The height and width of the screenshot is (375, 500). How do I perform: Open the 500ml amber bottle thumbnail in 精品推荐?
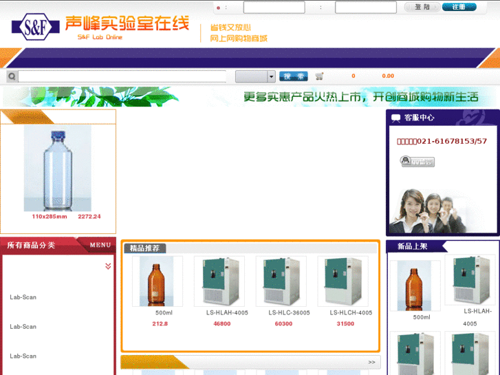pos(157,281)
